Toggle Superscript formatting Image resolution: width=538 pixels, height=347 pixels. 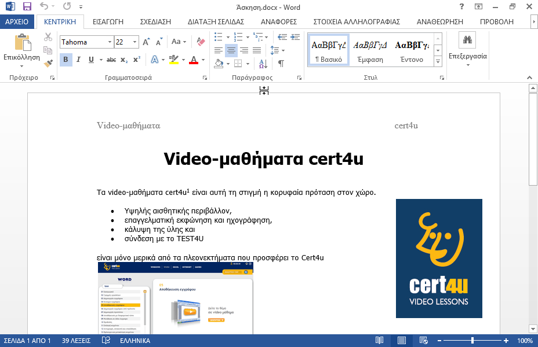pos(137,60)
